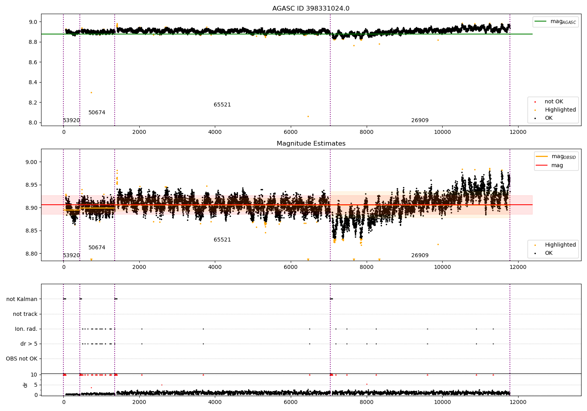The image size is (587, 411).
Task: Click the 4000 x-axis tick under top plot
Action: [215, 132]
